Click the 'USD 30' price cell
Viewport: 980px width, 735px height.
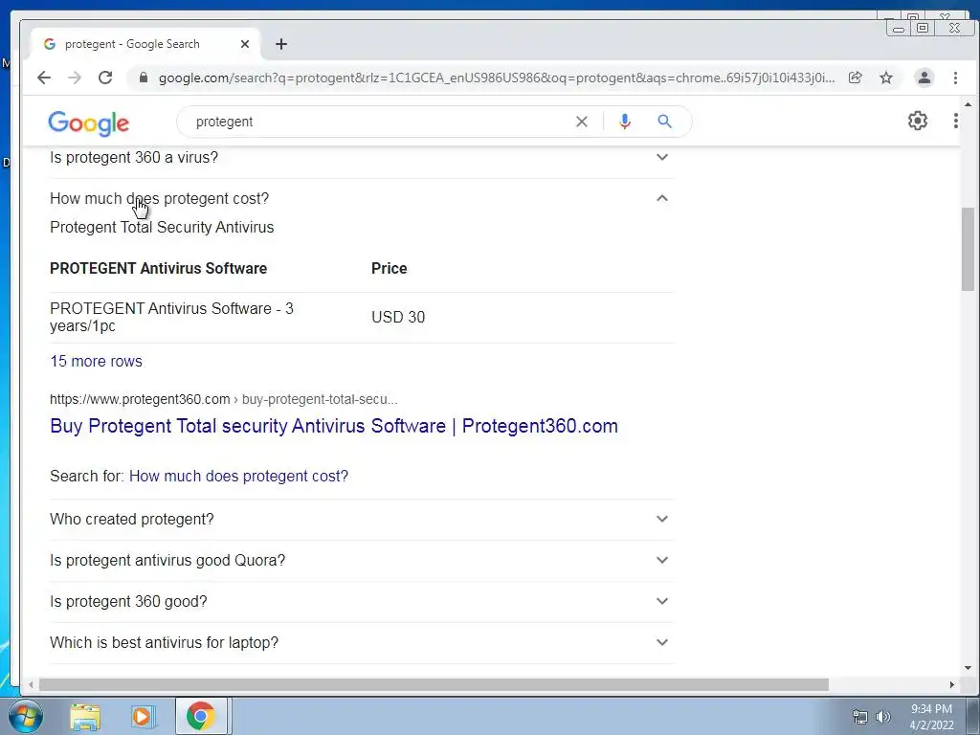click(x=398, y=318)
